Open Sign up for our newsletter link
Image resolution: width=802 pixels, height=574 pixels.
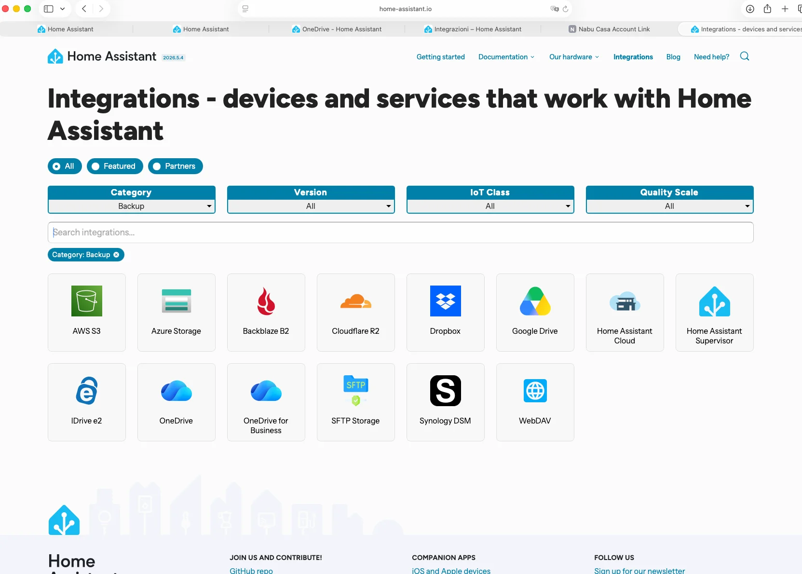pyautogui.click(x=639, y=571)
